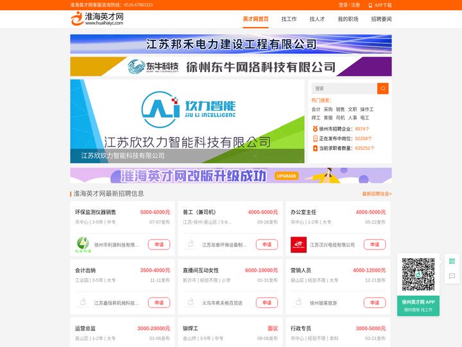Open the 江苏欣玖力智能科技 carousel image
Image resolution: width=462 pixels, height=347 pixels.
coord(187,121)
